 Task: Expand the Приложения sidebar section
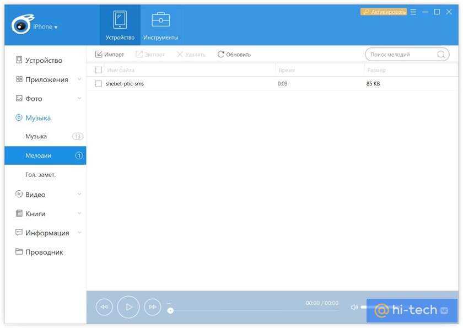click(x=79, y=79)
